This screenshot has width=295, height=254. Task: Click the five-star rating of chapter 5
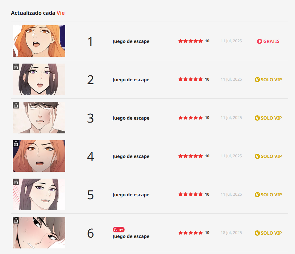190,194
